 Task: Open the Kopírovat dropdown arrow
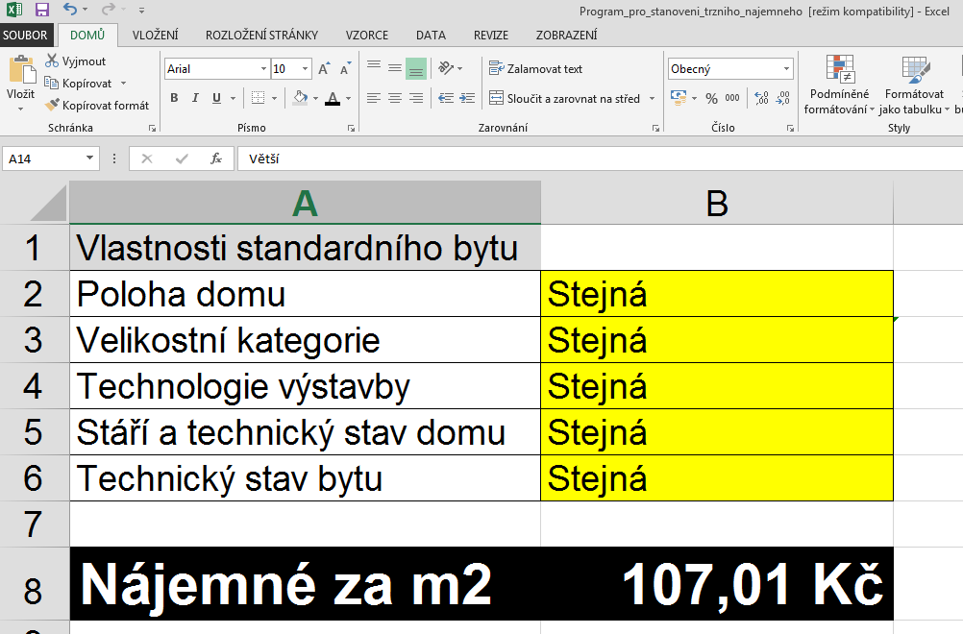(123, 83)
